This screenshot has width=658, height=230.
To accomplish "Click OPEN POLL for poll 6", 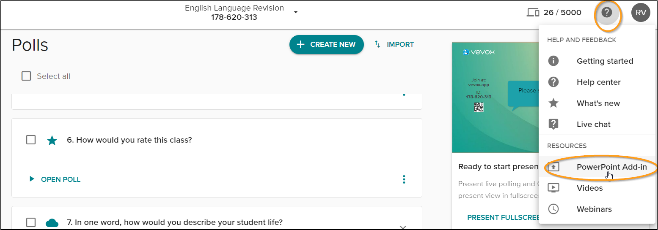I will point(55,179).
